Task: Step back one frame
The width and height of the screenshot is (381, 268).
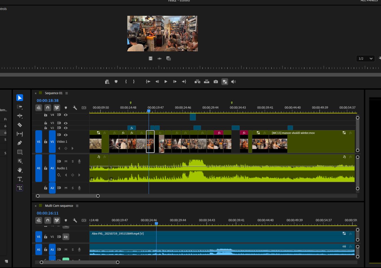Action: 157,82
